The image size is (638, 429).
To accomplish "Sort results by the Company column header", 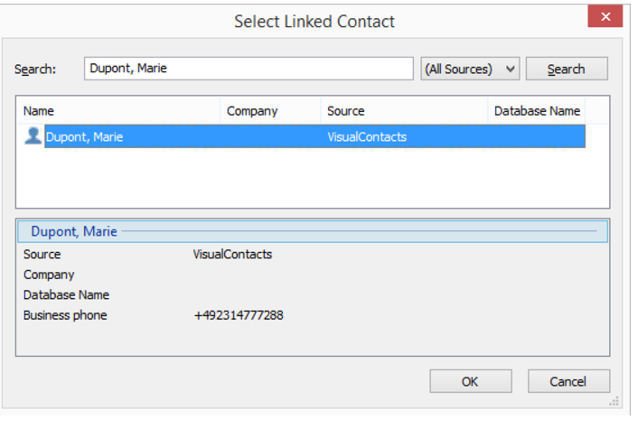I will coord(270,111).
